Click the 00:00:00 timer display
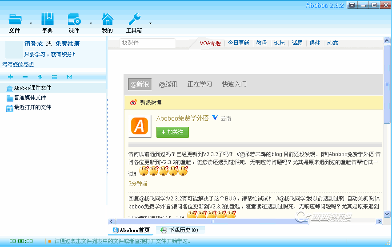392x247 pixels. point(21,241)
